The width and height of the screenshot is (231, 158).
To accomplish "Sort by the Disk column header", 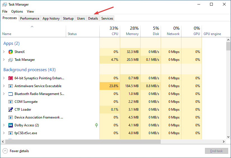I will pyautogui.click(x=151, y=31).
